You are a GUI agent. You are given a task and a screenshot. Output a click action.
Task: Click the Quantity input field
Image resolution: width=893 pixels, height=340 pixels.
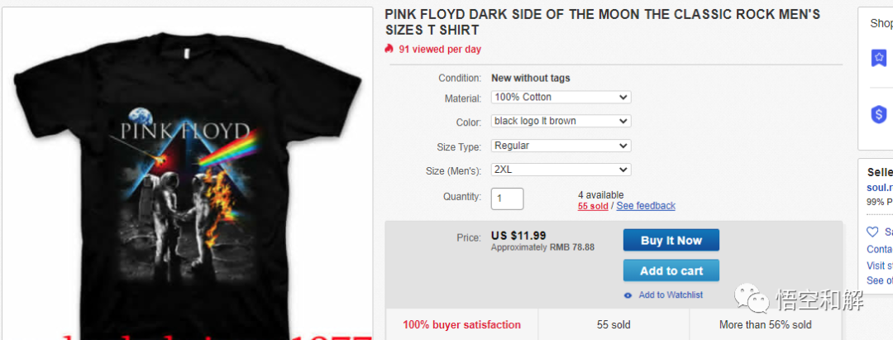click(507, 199)
